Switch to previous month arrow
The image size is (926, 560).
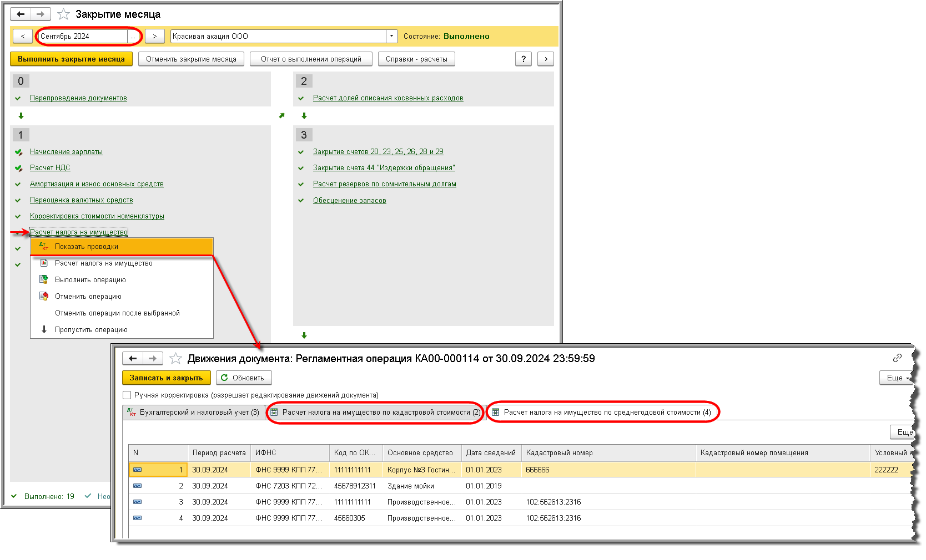click(23, 36)
